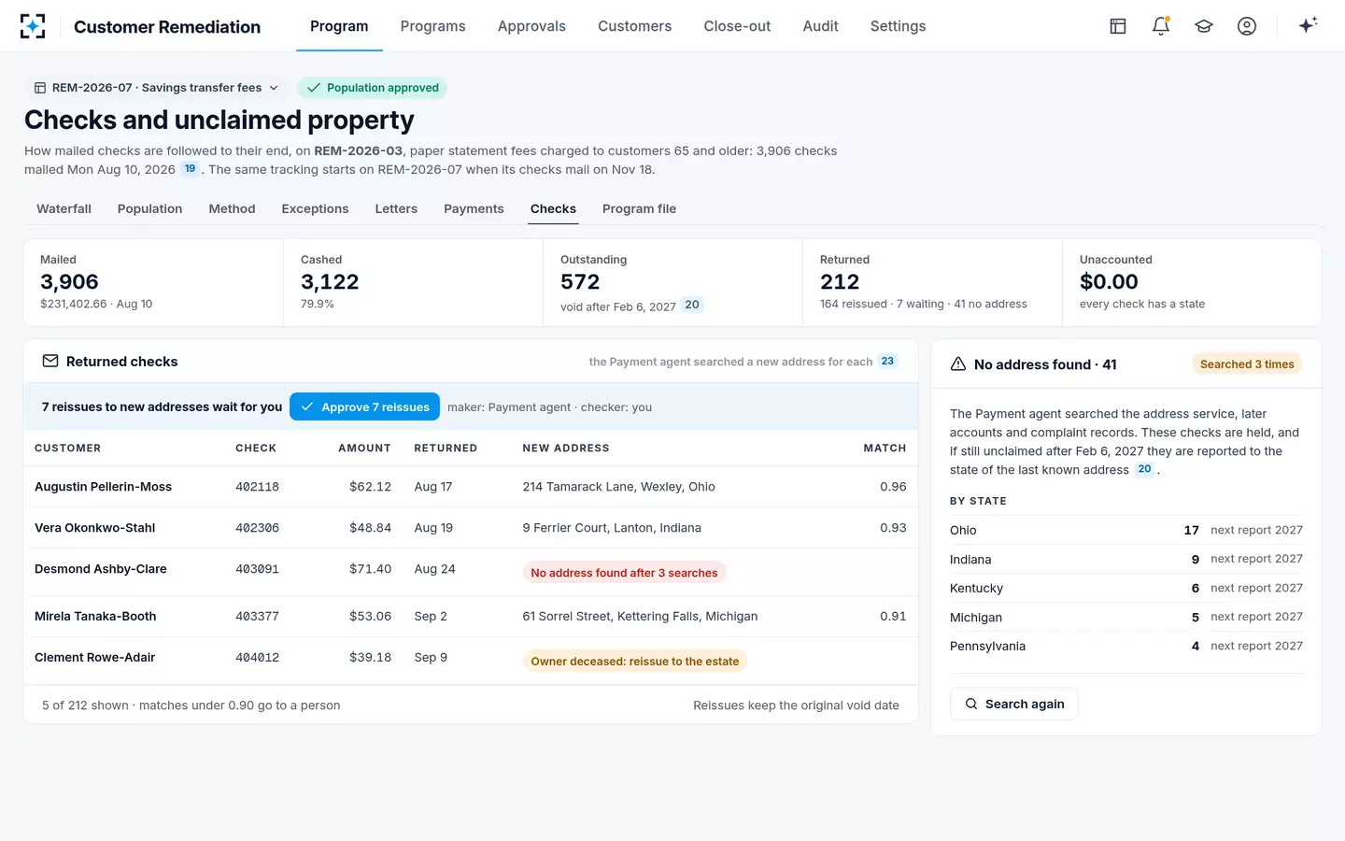Image resolution: width=1345 pixels, height=841 pixels.
Task: Click the Searched 3 times badge
Action: (x=1247, y=364)
